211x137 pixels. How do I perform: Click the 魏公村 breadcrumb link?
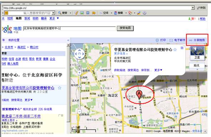coord(34,47)
